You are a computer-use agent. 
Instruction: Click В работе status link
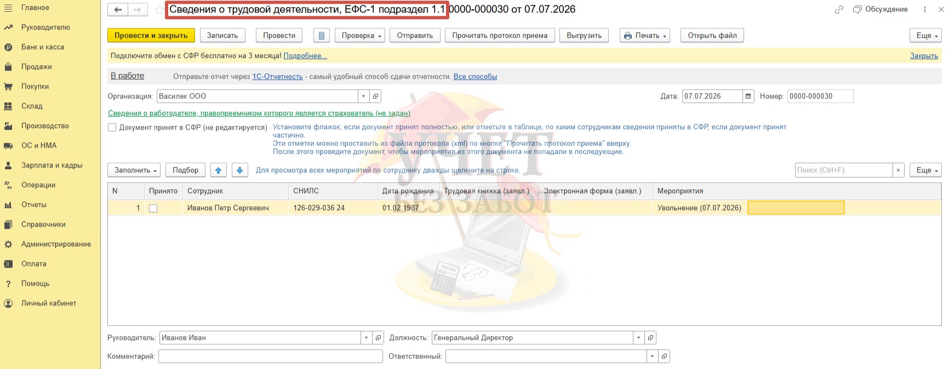click(127, 76)
